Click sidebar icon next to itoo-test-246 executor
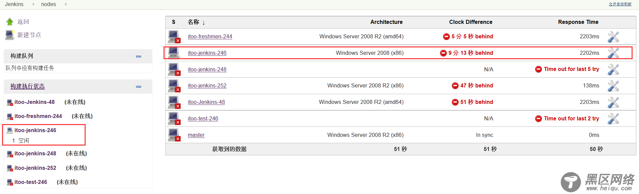639x194 pixels. [10, 182]
